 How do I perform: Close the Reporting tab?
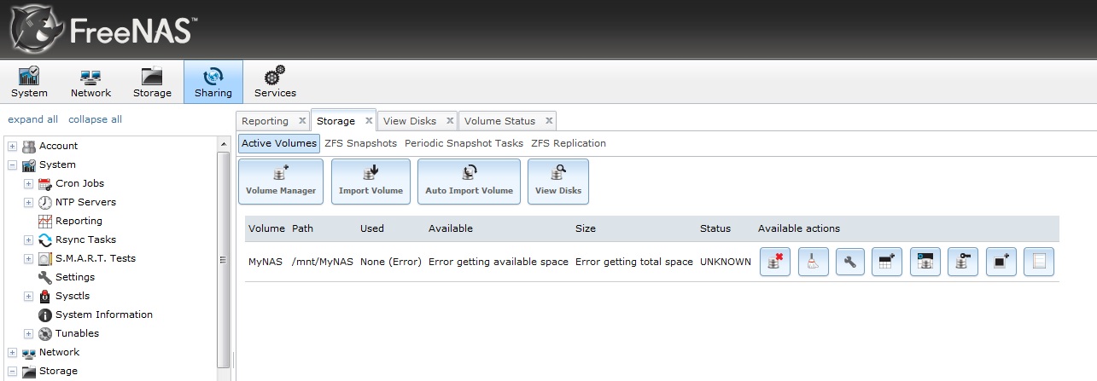302,120
